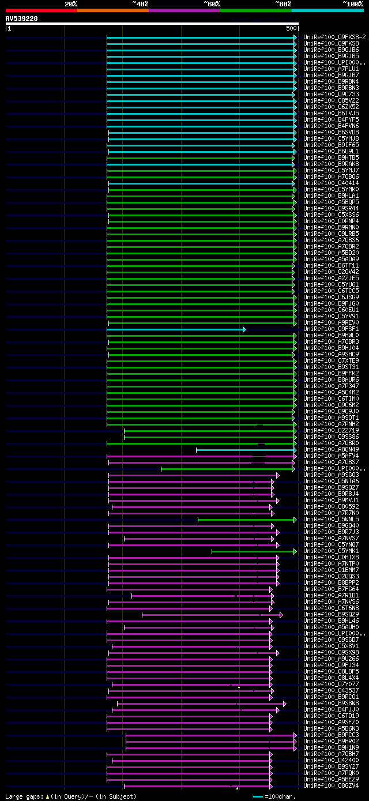
Task: Click label UniRef100_A7PNH2
Action: click(x=331, y=424)
